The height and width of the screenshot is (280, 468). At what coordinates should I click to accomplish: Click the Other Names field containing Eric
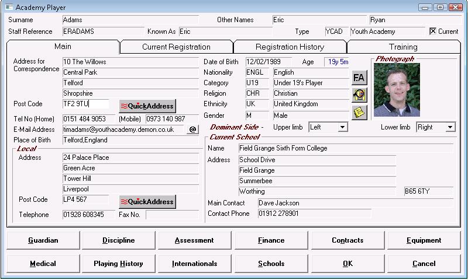tap(319, 20)
